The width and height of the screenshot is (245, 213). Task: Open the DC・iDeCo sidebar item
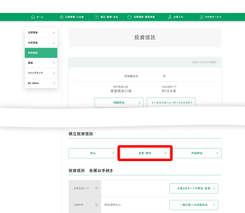click(x=41, y=83)
